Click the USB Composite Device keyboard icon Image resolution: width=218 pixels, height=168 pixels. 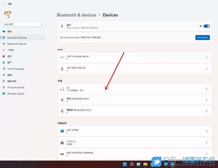coord(62,57)
